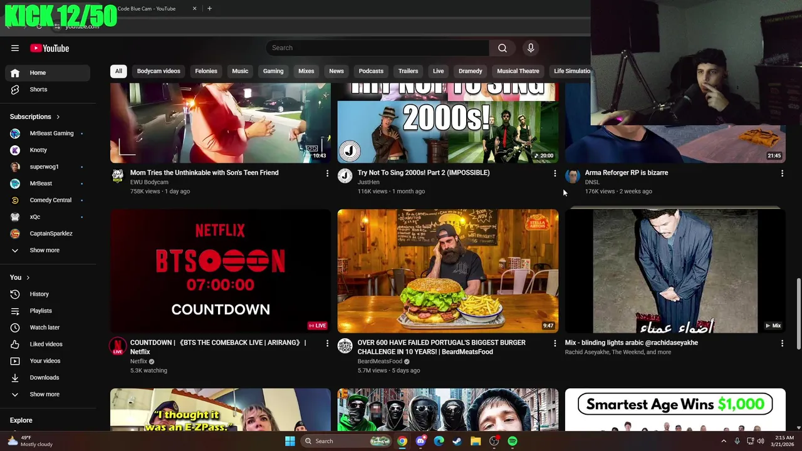The image size is (802, 451).
Task: Select the Felonies filter chip
Action: [x=206, y=71]
